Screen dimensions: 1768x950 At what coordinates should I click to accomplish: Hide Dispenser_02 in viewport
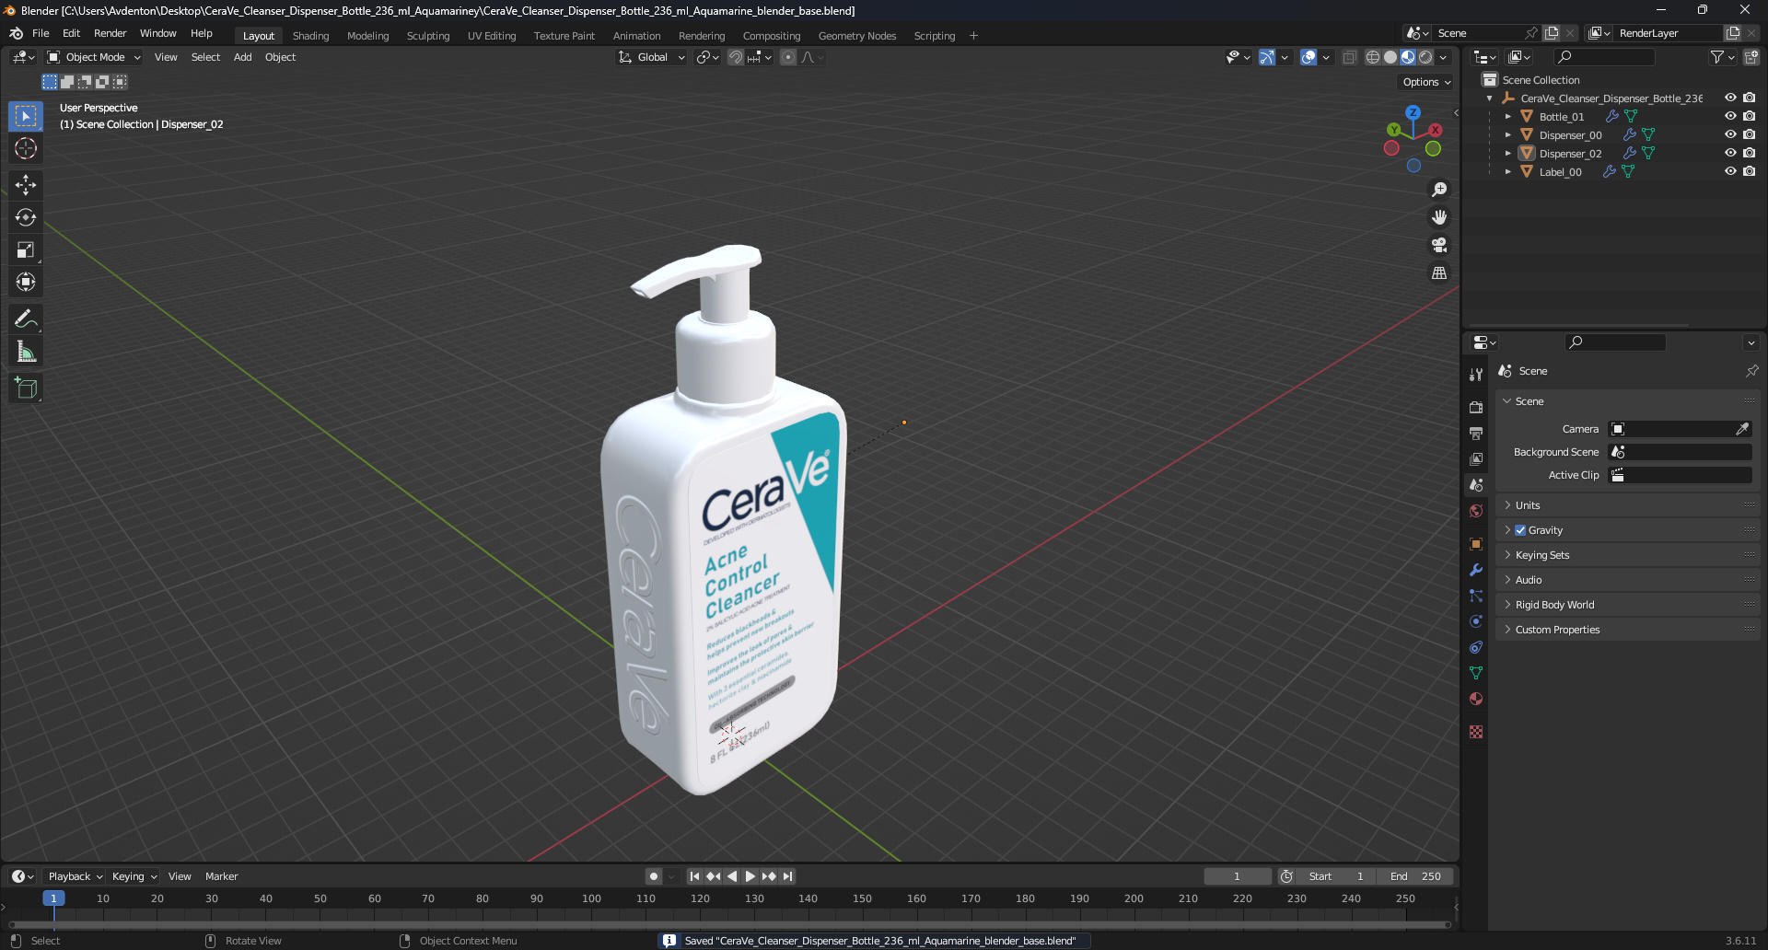click(1730, 154)
